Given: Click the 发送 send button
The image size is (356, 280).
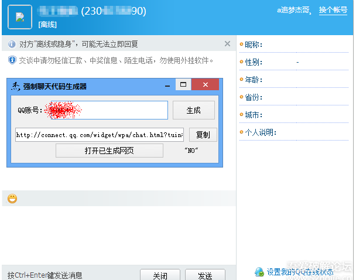Looking at the screenshot, I should coord(205,275).
